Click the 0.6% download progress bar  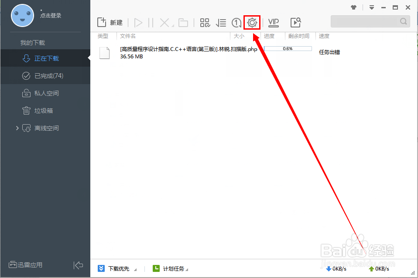288,49
